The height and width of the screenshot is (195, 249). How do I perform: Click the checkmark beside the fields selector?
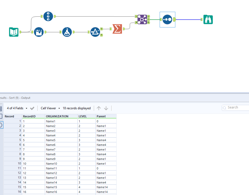coord(32,108)
